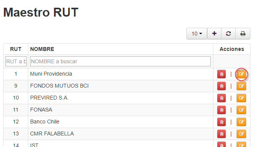Viewport: 257px width, 147px height.
Task: Delete the CMR FALABELLA row
Action: click(221, 134)
